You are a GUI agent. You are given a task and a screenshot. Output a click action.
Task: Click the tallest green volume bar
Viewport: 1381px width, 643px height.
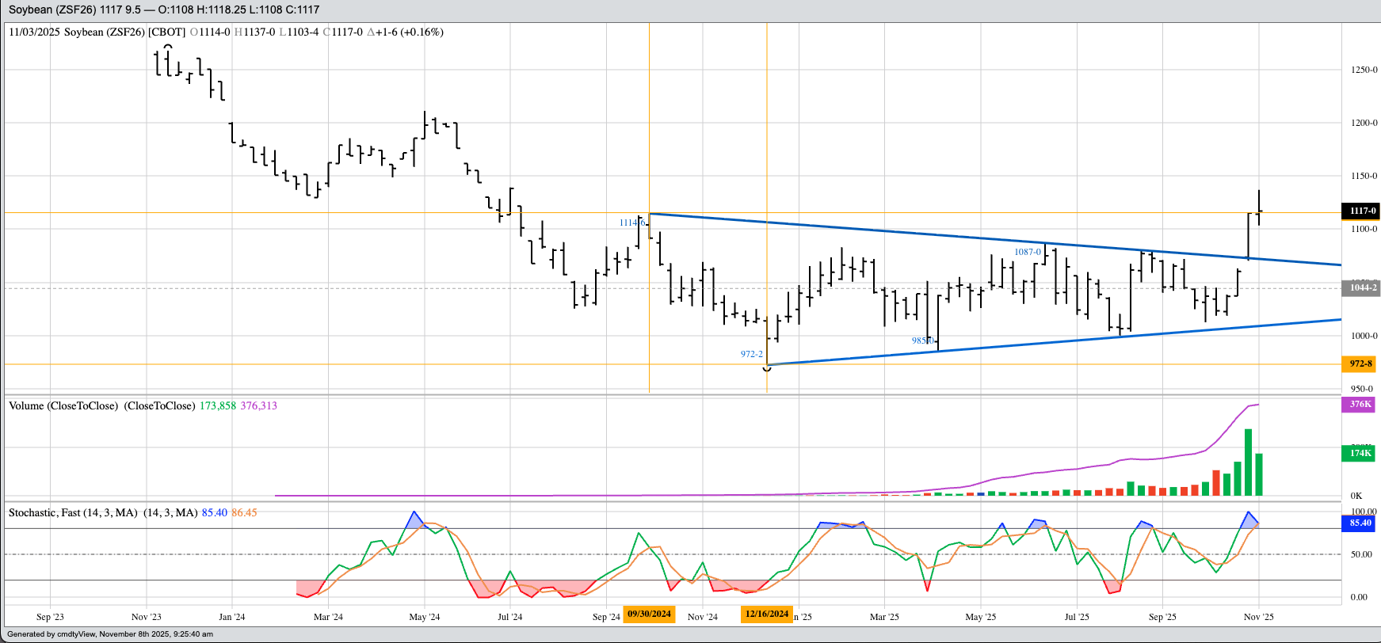coord(1248,462)
